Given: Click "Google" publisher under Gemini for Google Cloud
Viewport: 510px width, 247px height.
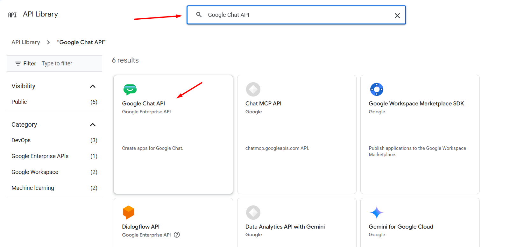Looking at the screenshot, I should (x=377, y=235).
